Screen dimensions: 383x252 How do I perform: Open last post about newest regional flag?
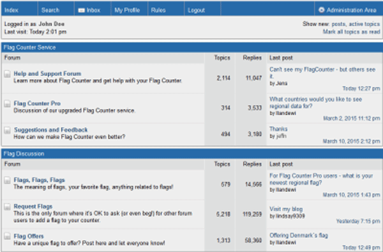321,179
